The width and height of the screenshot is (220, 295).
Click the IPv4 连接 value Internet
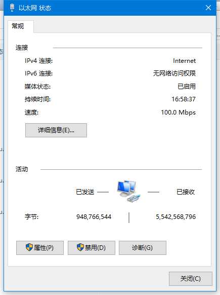184,61
